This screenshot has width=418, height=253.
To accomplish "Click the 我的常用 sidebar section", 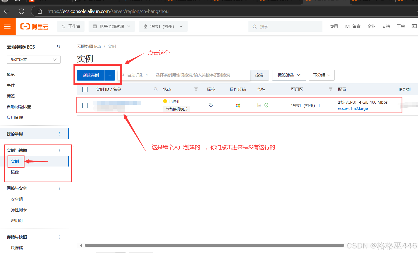I will click(x=34, y=134).
